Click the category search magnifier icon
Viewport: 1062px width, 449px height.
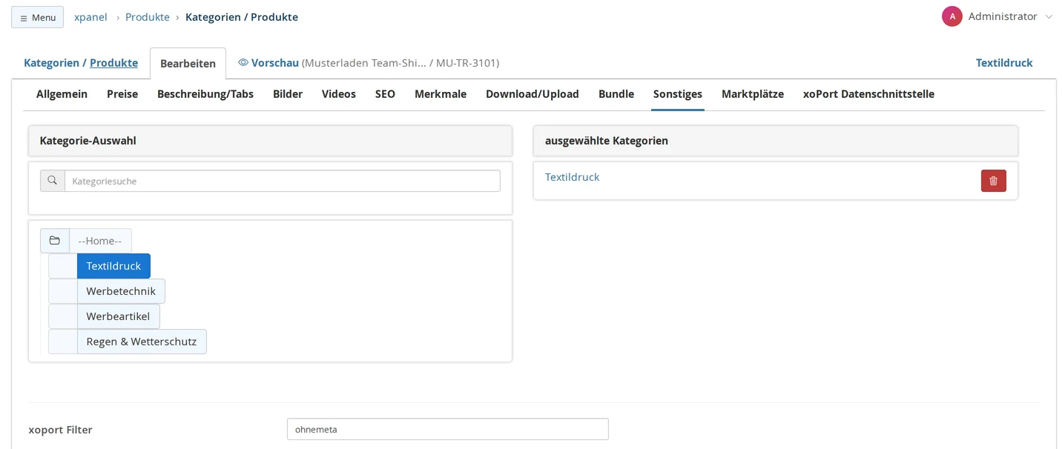pos(53,181)
